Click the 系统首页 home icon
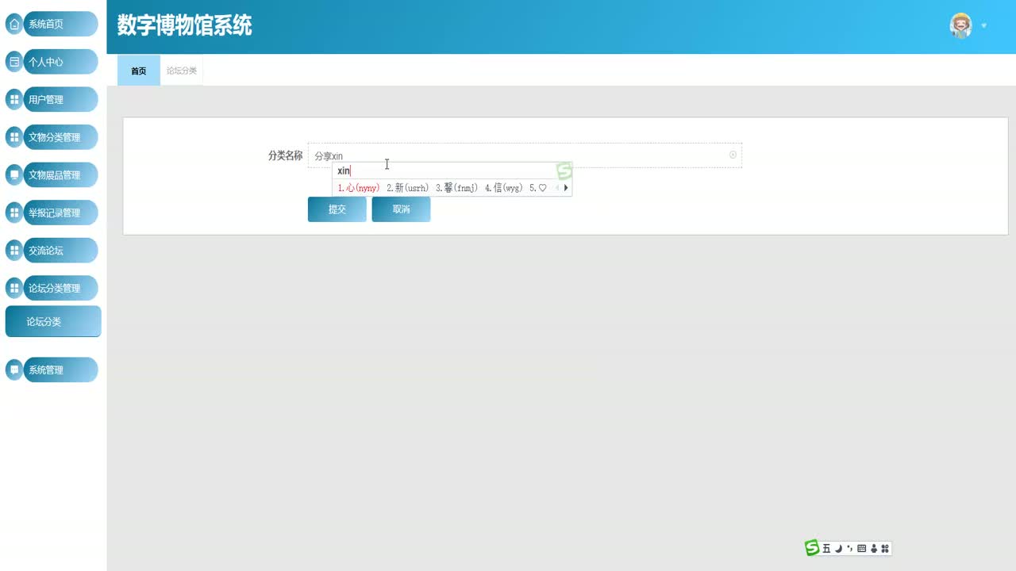Image resolution: width=1016 pixels, height=571 pixels. [x=13, y=24]
